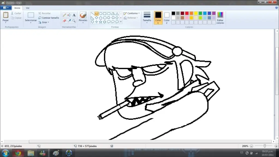Expand the full shapes gallery
This screenshot has width=279, height=157.
[x=121, y=22]
